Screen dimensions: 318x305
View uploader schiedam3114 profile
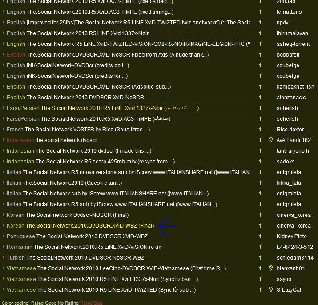(295, 258)
